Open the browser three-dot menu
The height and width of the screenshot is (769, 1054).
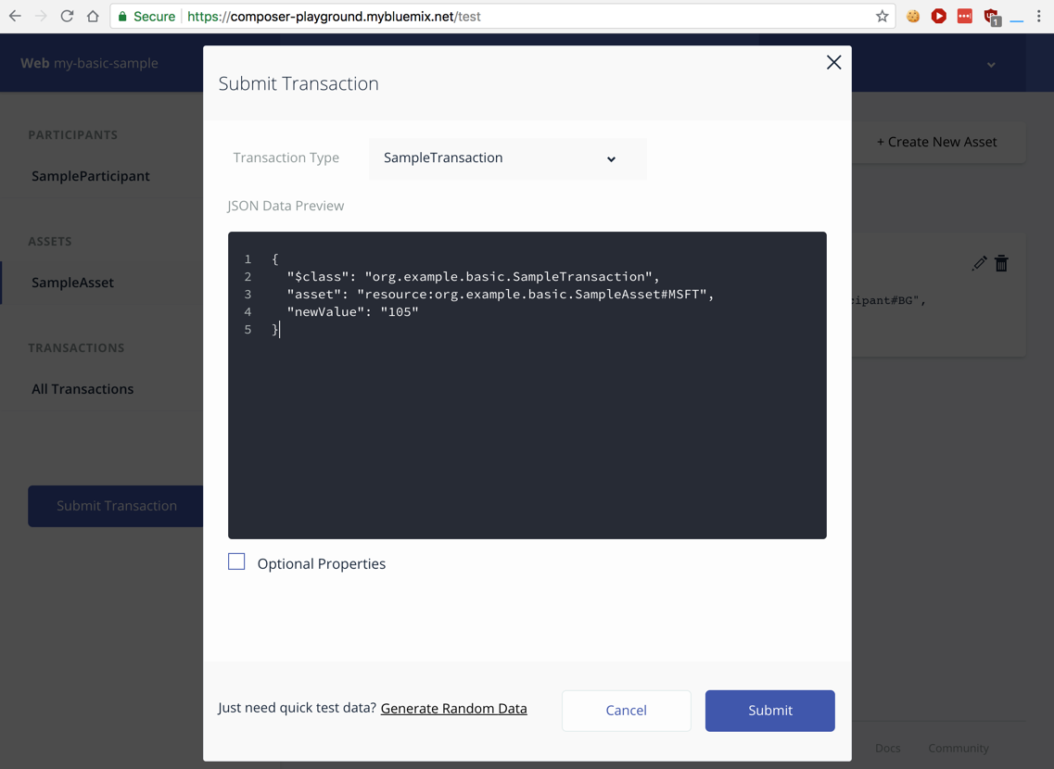(x=1038, y=16)
